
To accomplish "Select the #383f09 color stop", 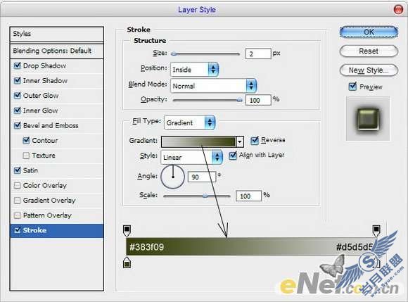I will click(x=127, y=263).
